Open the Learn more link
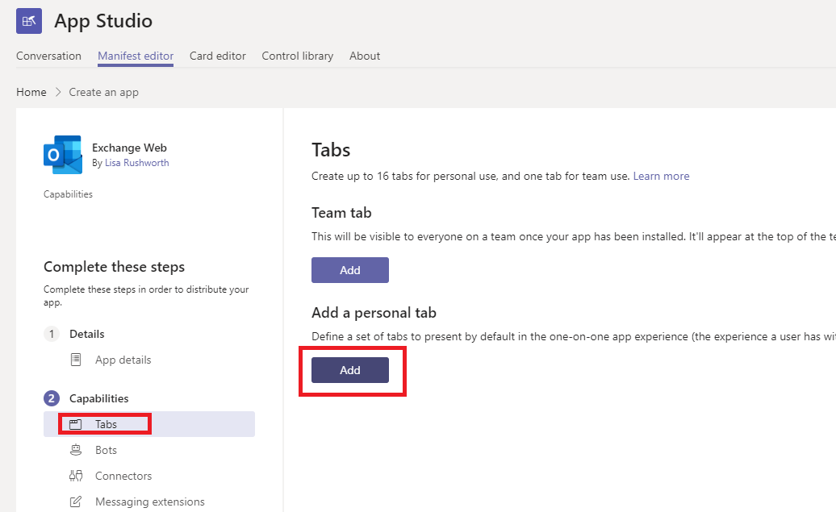 pyautogui.click(x=661, y=177)
